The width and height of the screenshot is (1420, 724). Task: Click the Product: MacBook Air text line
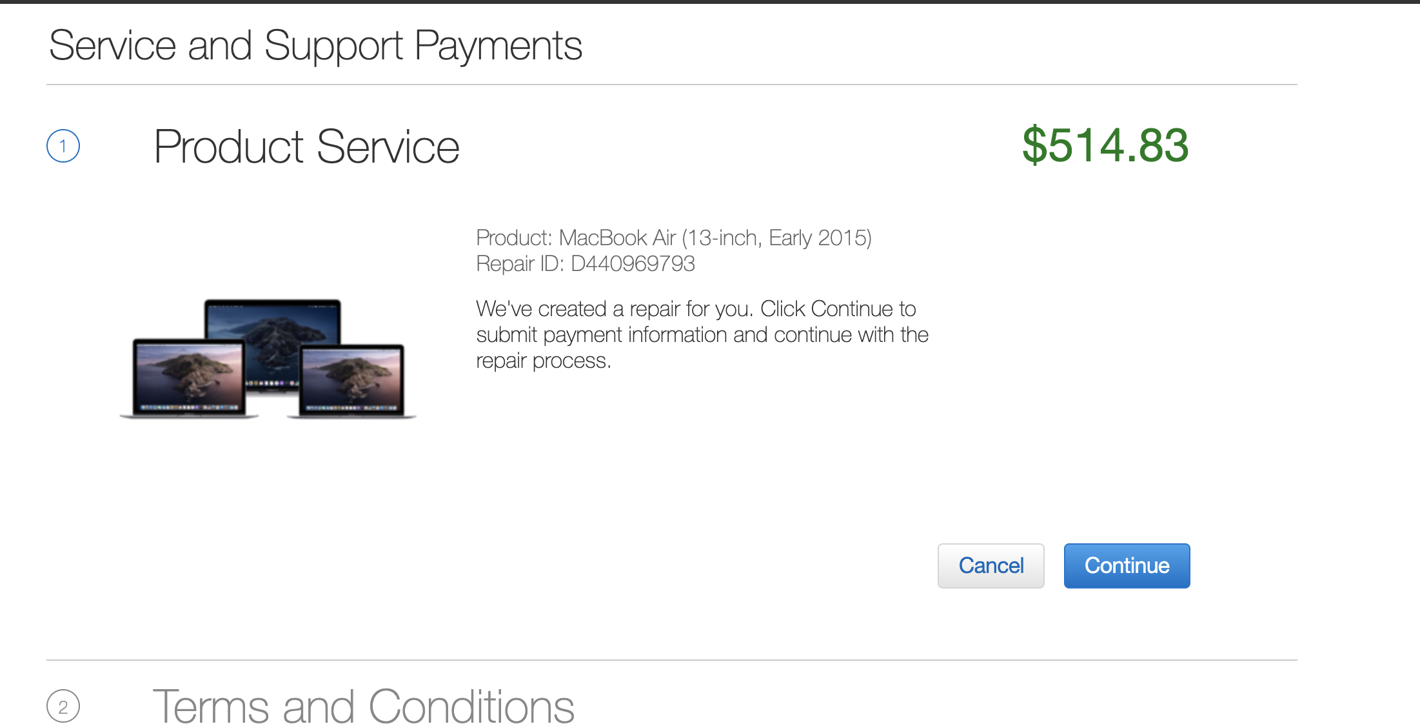[673, 237]
